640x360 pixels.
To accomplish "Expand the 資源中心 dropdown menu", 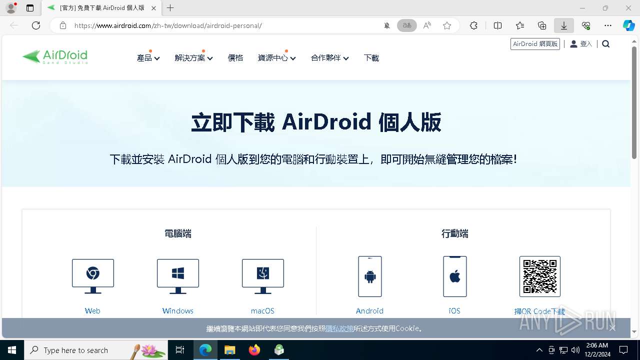I will click(x=277, y=58).
